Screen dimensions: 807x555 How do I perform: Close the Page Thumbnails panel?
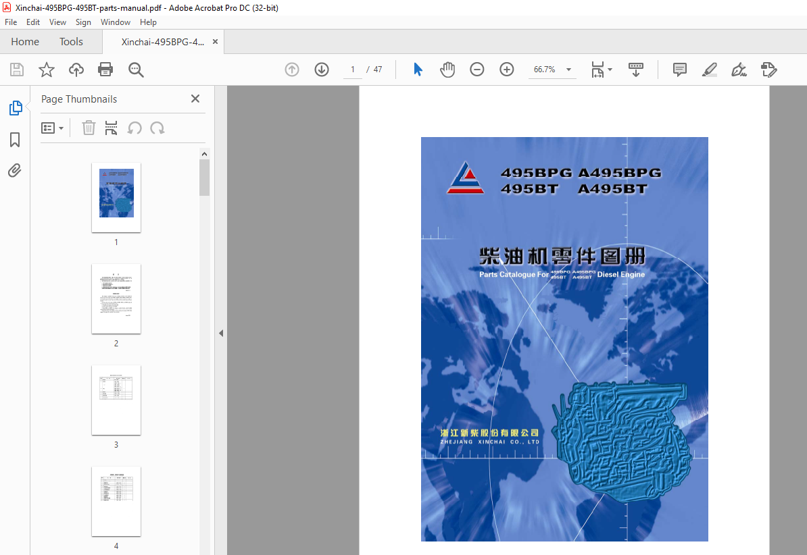click(x=195, y=99)
